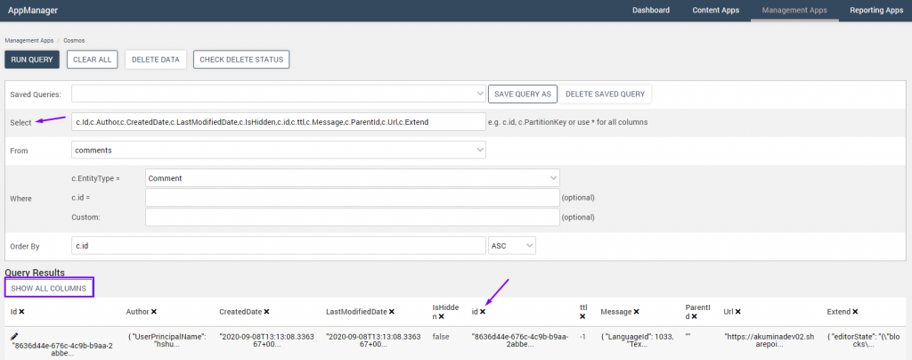Expand the From container dropdown

coord(278,151)
